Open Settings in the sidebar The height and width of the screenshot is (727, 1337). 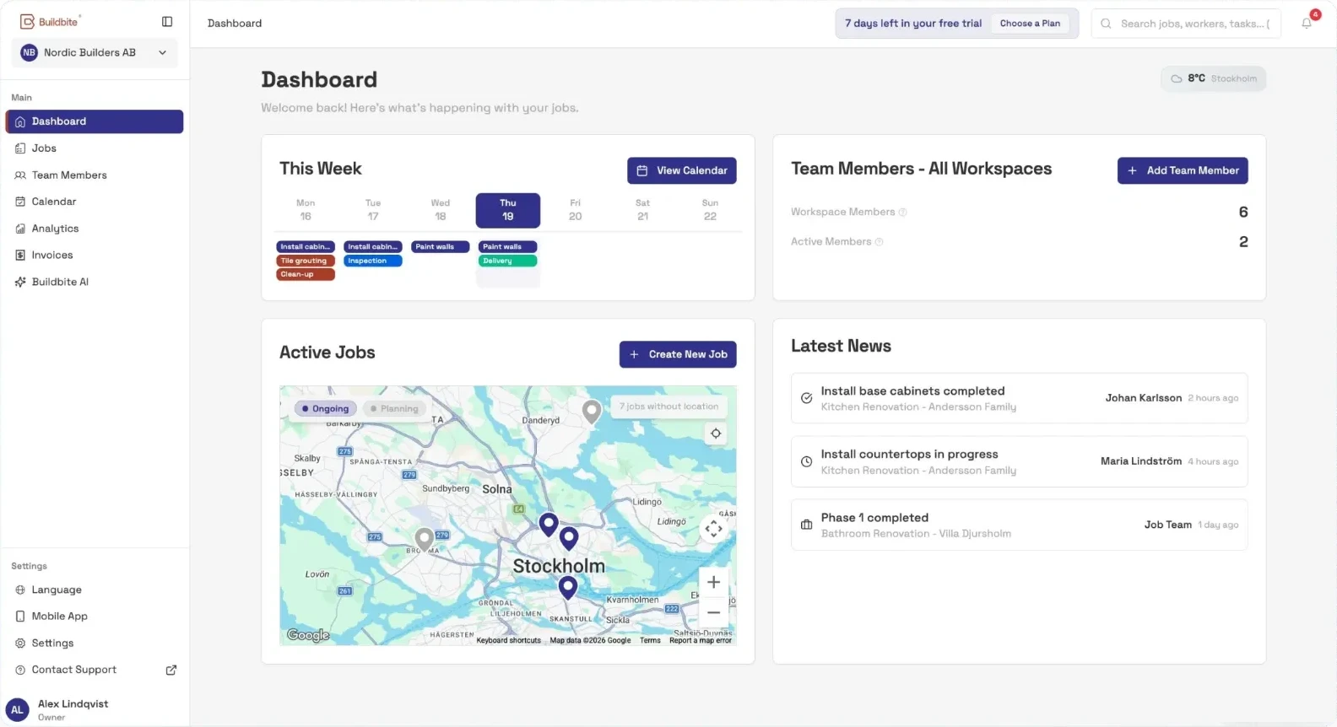click(x=95, y=643)
